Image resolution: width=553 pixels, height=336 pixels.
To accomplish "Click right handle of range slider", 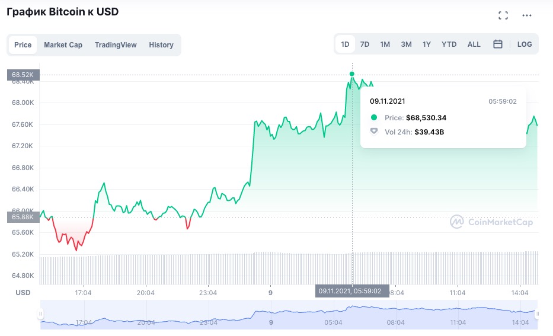I will click(x=536, y=314).
